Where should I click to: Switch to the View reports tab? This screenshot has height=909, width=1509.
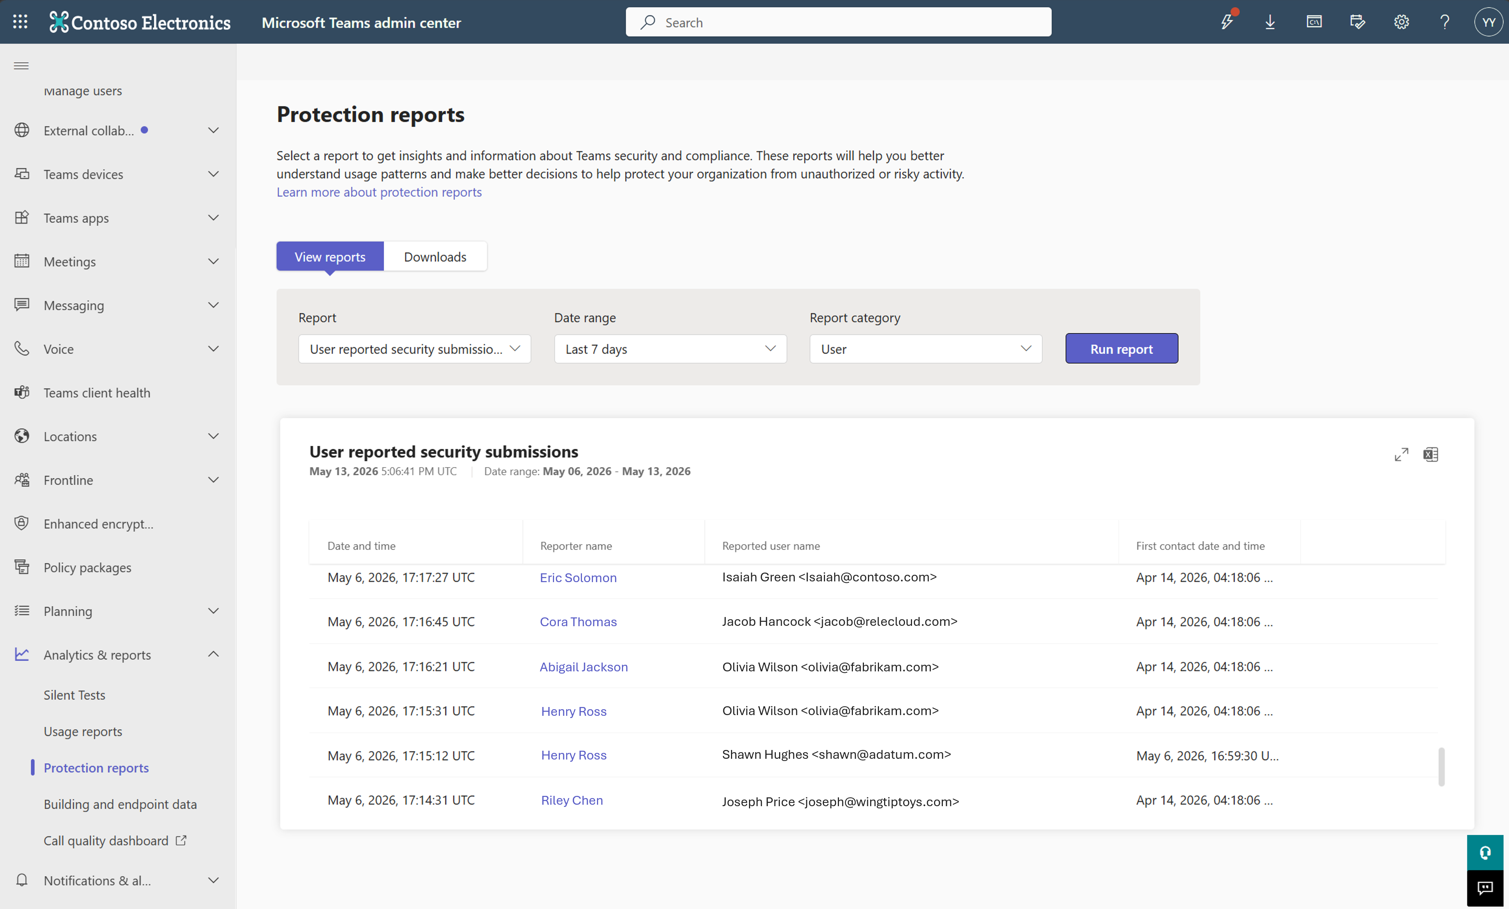[x=330, y=257]
